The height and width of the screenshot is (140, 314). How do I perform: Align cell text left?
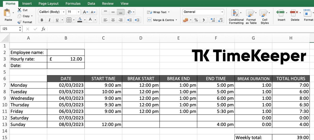point(105,20)
